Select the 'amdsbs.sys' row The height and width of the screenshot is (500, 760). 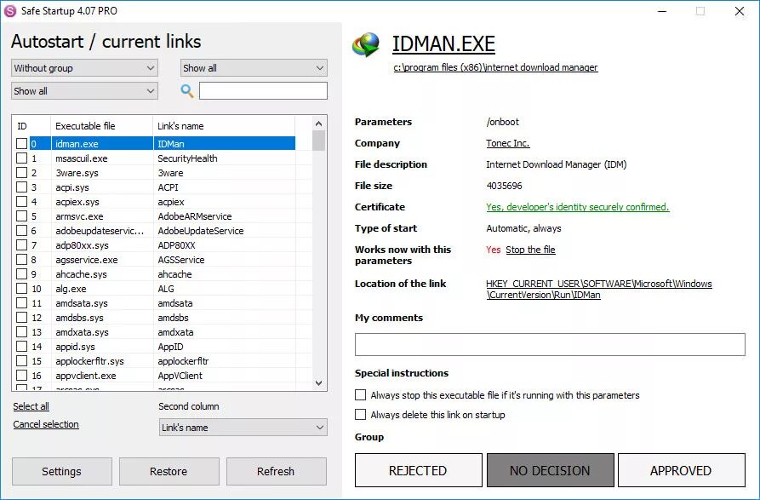156,318
